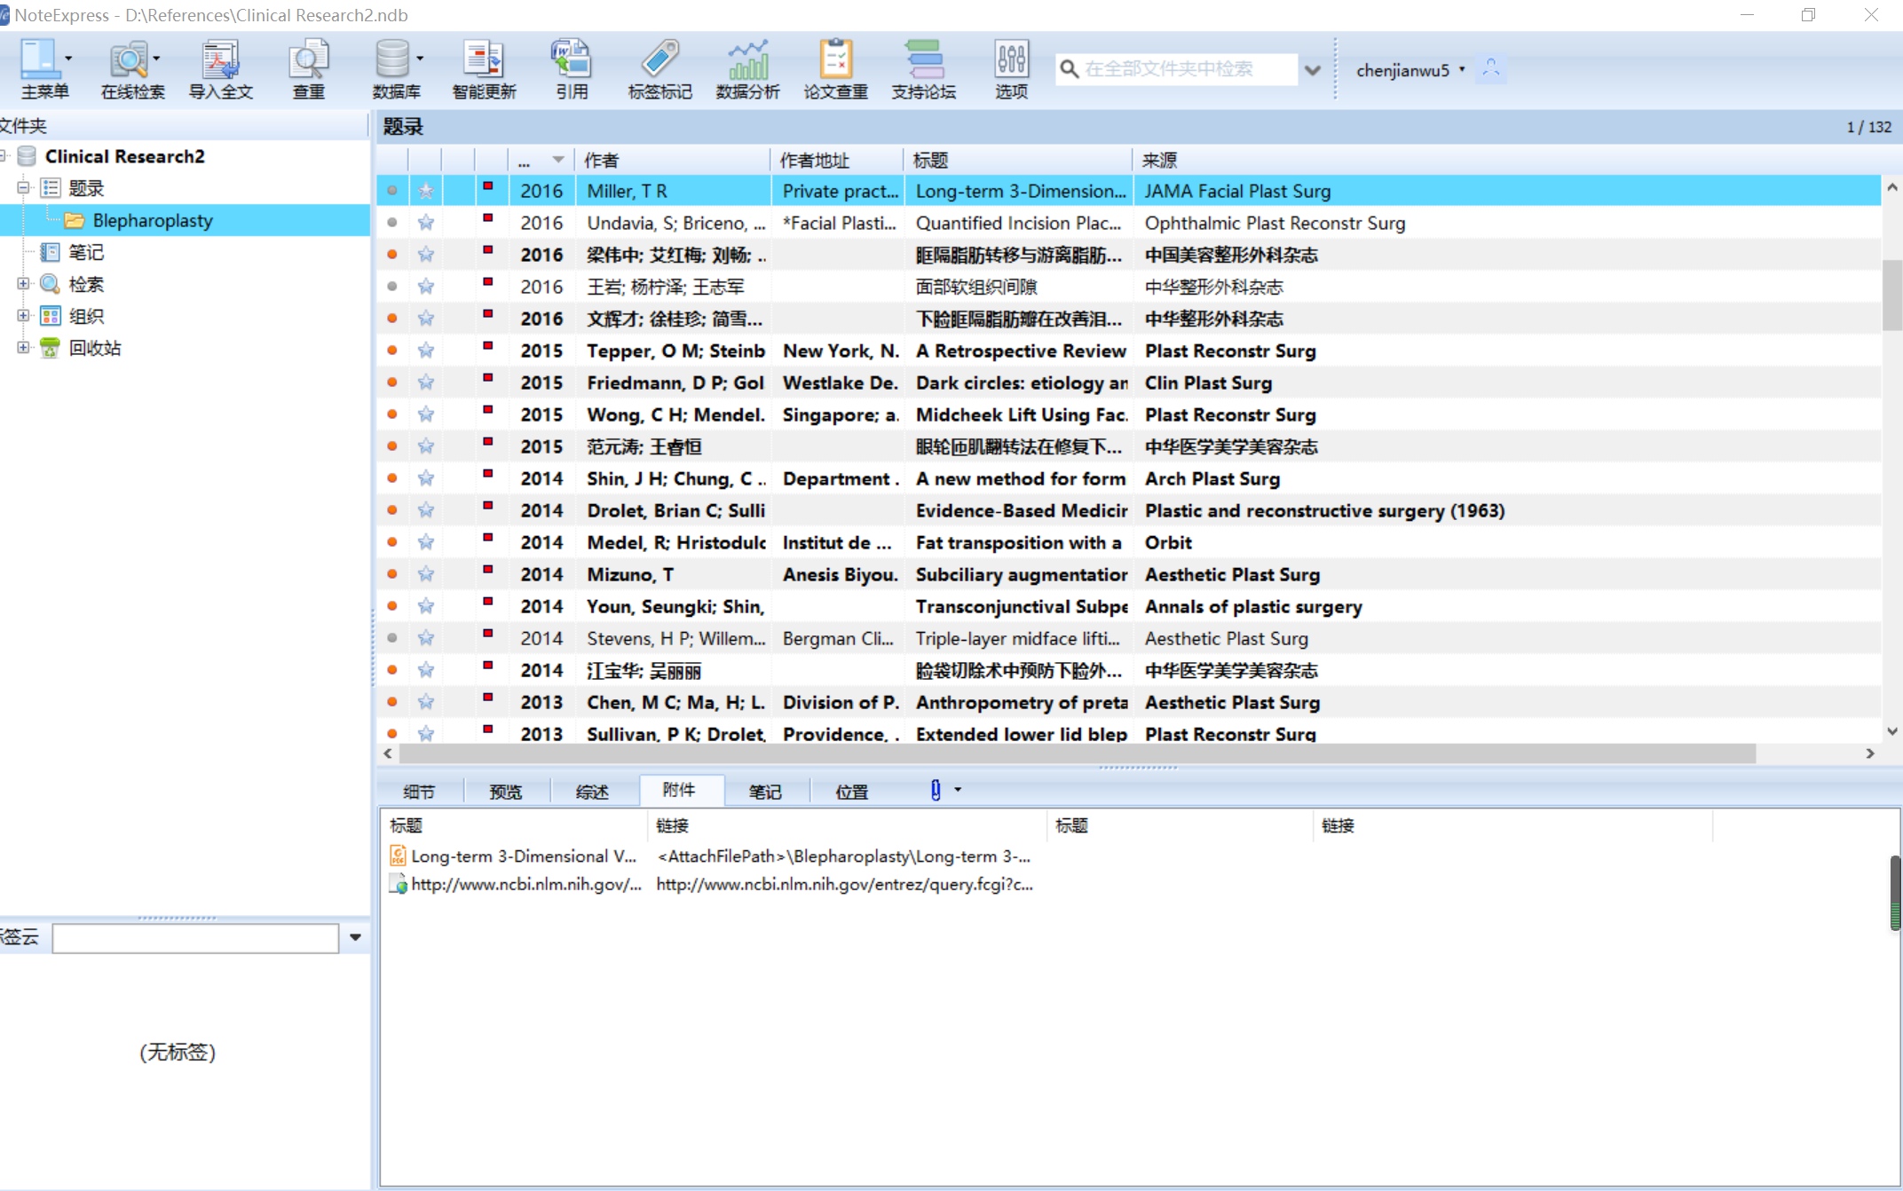Expand the 回收站 tree node
Screen dimensions: 1903x1191
click(23, 347)
